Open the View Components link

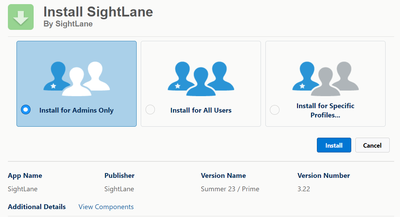106,207
